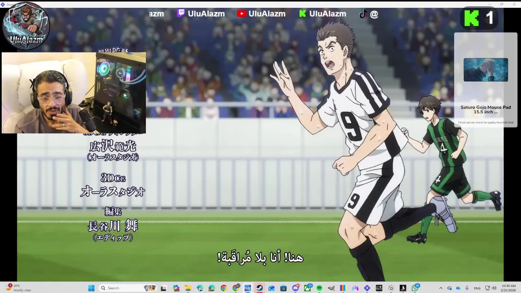Switch to the Steam taskbar icon
This screenshot has width=521, height=293.
click(260, 288)
